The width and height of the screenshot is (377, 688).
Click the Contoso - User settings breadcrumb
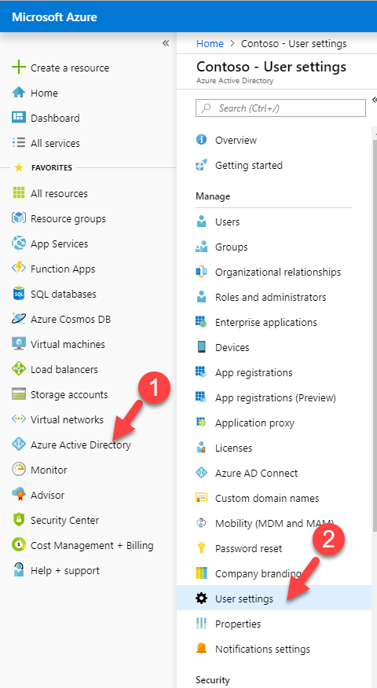294,43
